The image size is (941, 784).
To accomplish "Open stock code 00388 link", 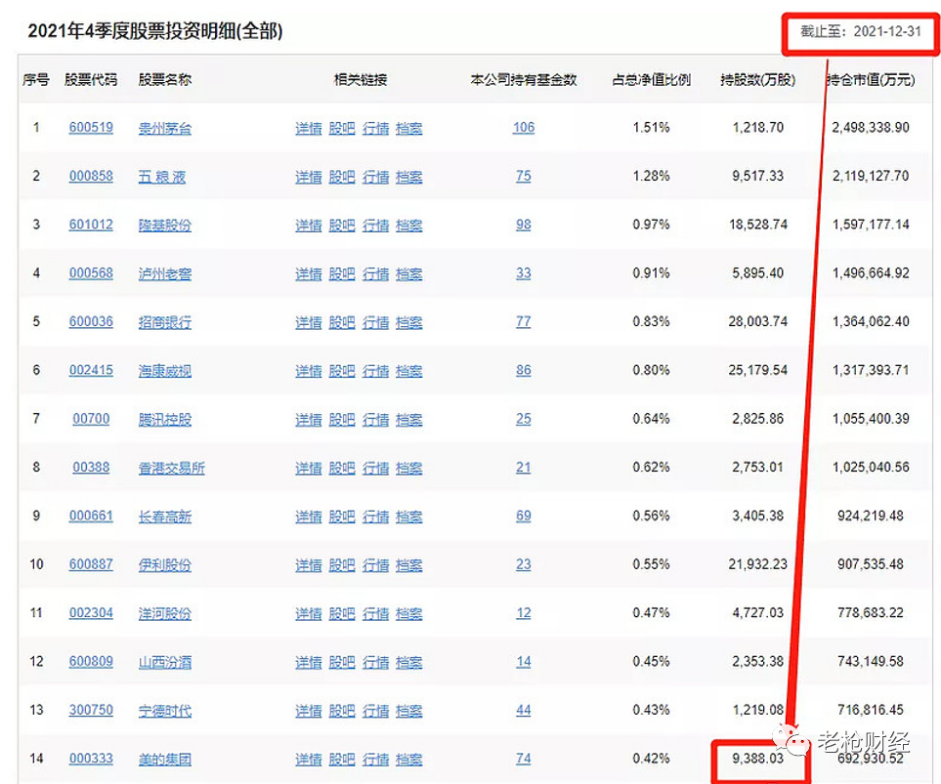I will point(91,468).
